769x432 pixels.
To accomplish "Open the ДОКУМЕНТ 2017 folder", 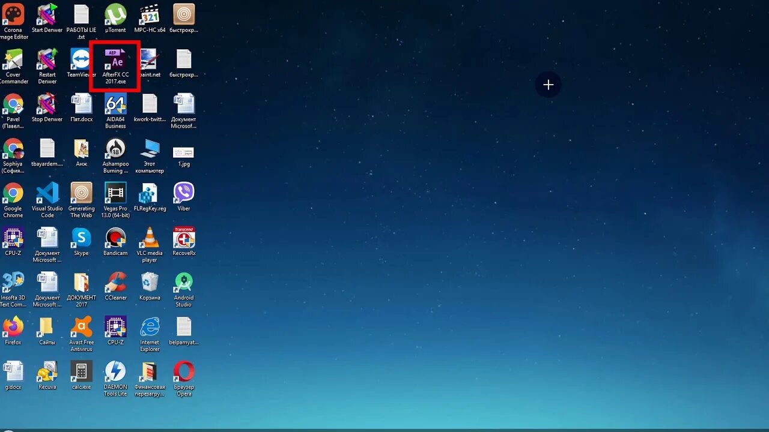I will 81,289.
